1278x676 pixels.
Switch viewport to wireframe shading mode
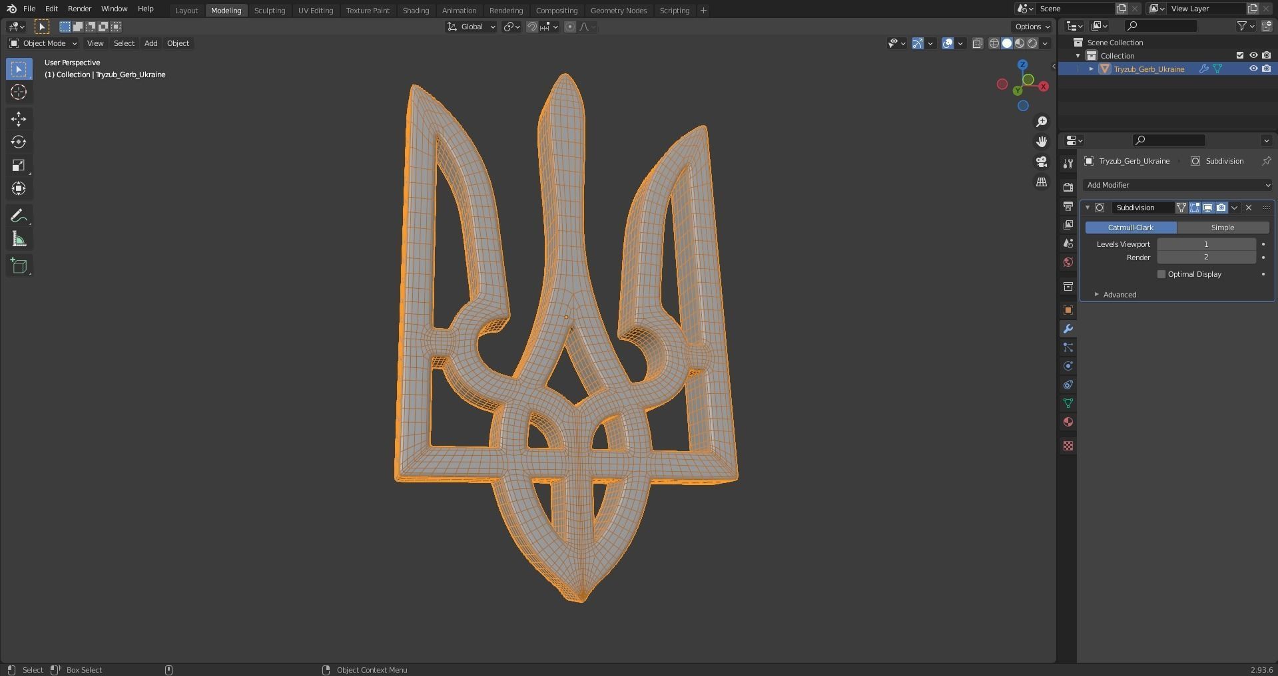tap(994, 43)
